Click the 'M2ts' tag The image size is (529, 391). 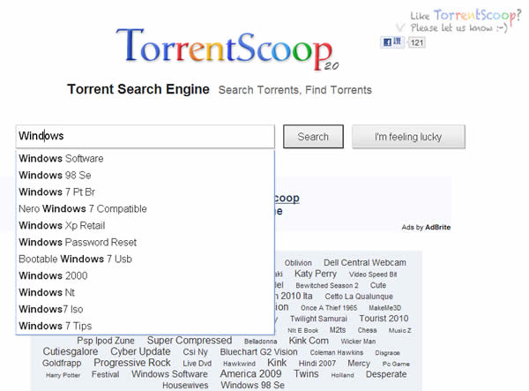coord(338,330)
